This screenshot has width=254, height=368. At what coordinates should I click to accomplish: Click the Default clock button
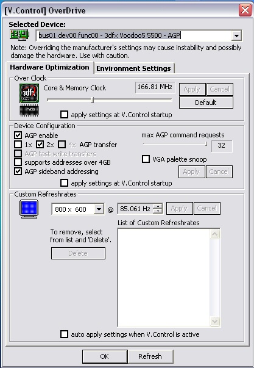206,103
